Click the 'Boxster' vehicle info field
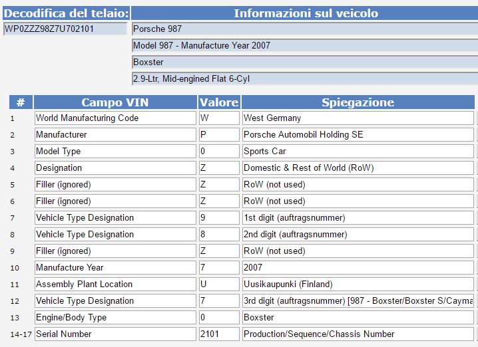 pos(305,62)
